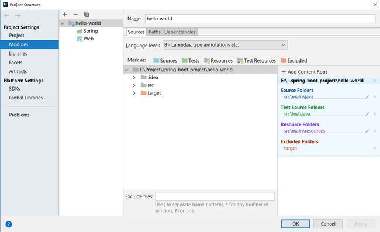Click the Exclude files input field
Screen dimensions: 380x232
click(215, 196)
